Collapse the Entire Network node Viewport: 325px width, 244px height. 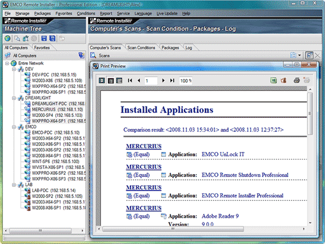coord(7,63)
